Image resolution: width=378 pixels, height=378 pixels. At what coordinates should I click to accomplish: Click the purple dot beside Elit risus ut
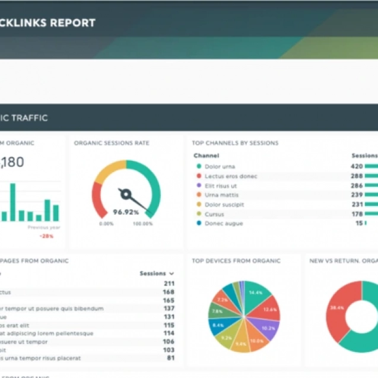199,186
